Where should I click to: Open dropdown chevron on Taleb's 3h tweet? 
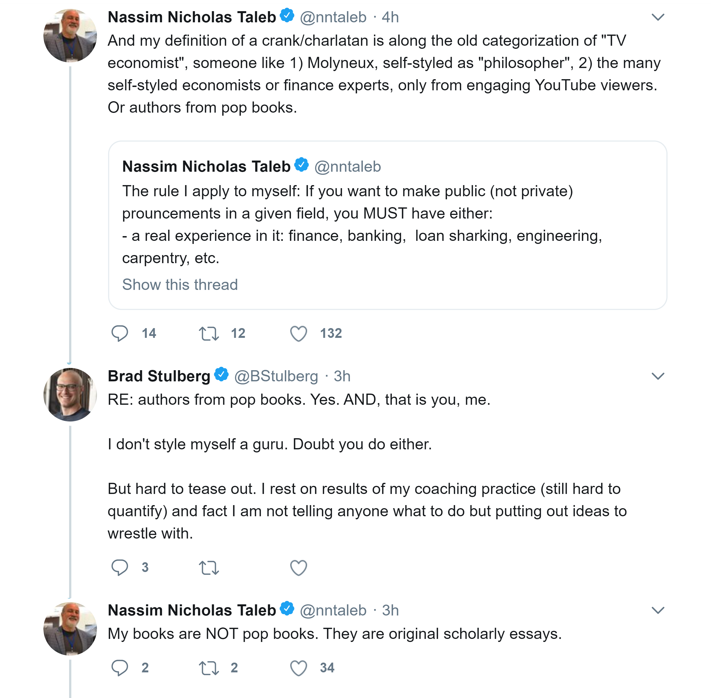coord(658,610)
